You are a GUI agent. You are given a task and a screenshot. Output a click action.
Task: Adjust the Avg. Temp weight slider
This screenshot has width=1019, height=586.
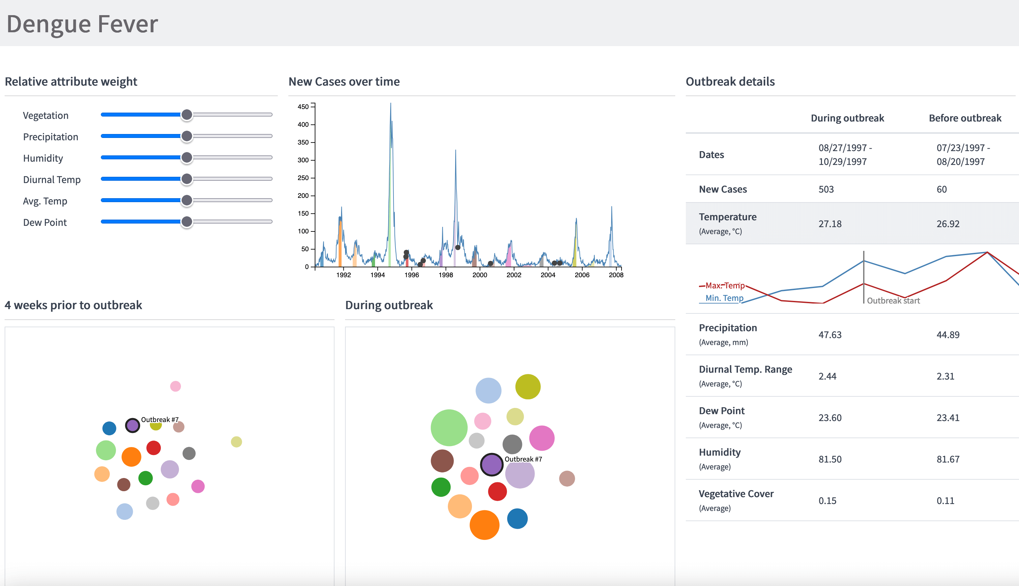click(187, 200)
